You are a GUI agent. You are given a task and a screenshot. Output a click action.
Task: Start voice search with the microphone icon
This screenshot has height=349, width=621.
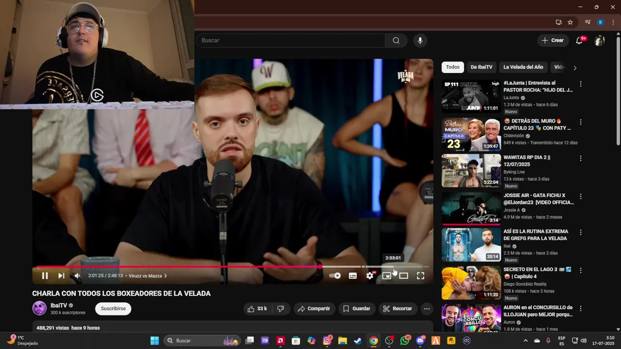(420, 40)
